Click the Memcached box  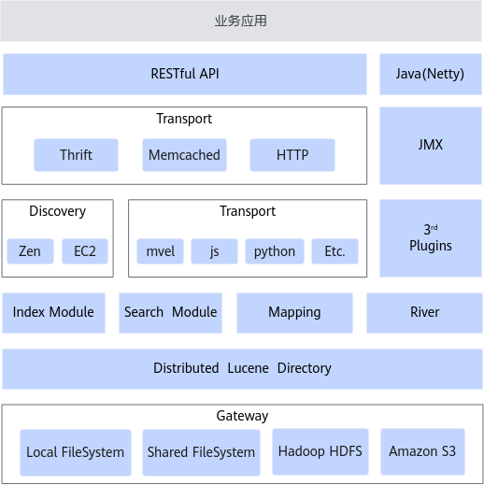[184, 155]
